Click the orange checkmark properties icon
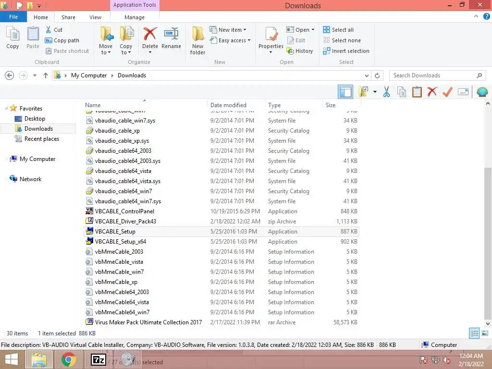The width and height of the screenshot is (492, 369). pos(447,92)
